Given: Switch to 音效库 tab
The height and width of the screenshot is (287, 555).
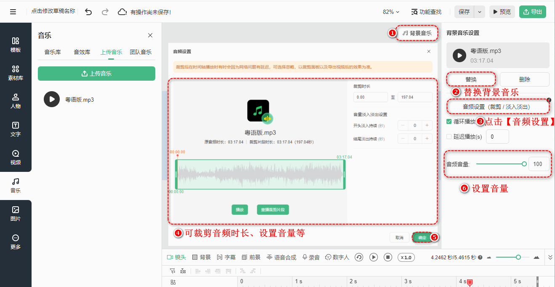Looking at the screenshot, I should (82, 52).
